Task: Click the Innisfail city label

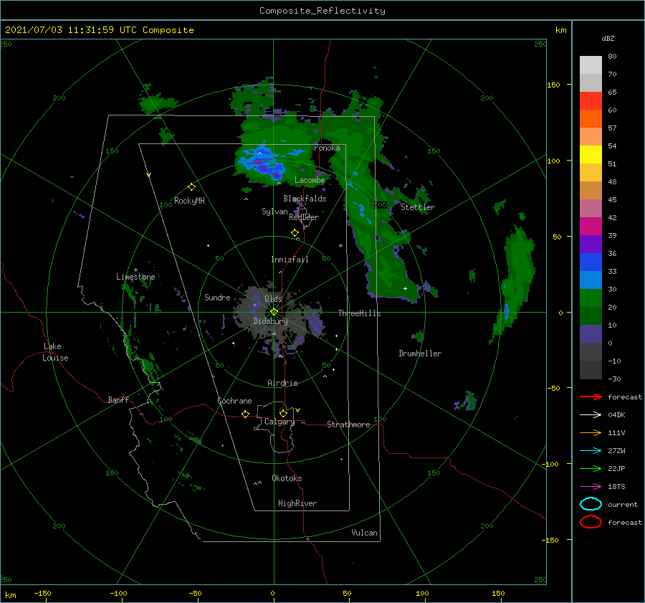Action: pyautogui.click(x=290, y=260)
